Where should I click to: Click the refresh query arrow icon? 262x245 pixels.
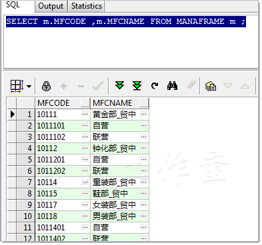(x=155, y=86)
